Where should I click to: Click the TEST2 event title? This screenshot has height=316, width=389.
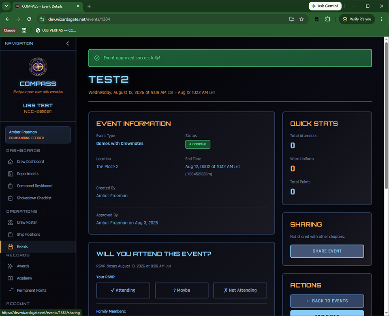tap(109, 80)
